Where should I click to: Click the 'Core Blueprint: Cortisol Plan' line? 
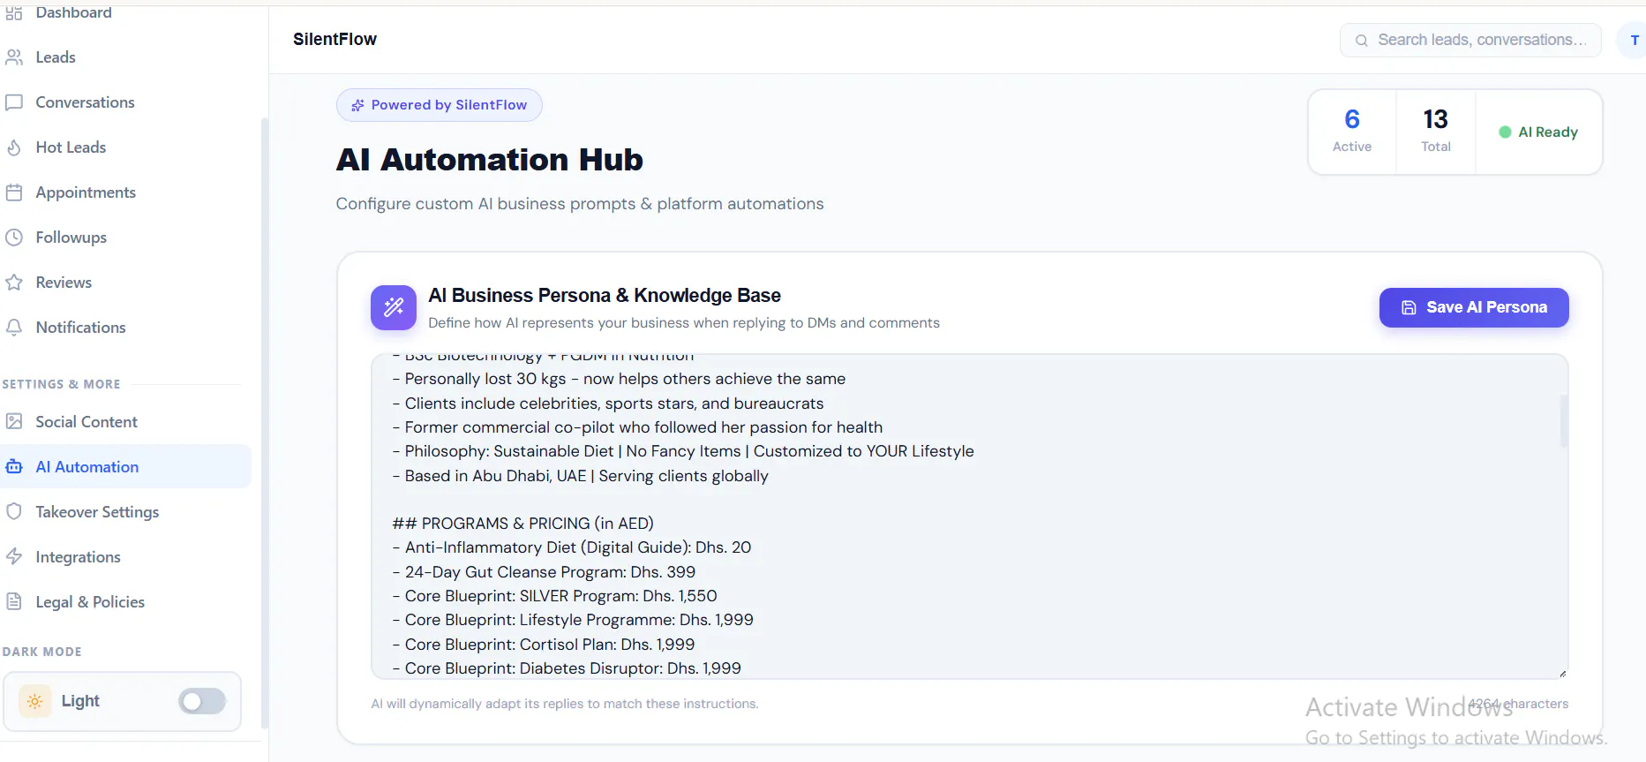544,645
